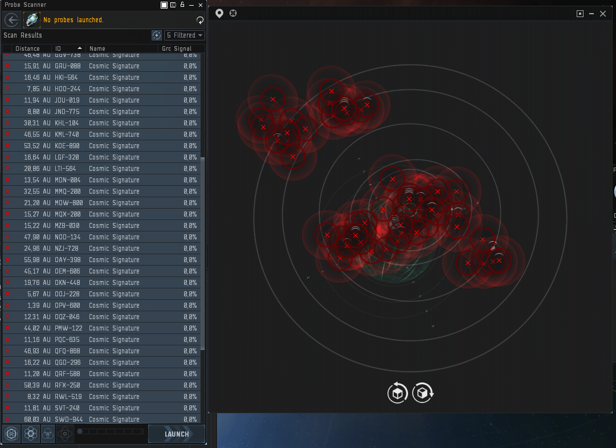Select the scan probe launcher icon
616x448 pixels.
(31, 19)
